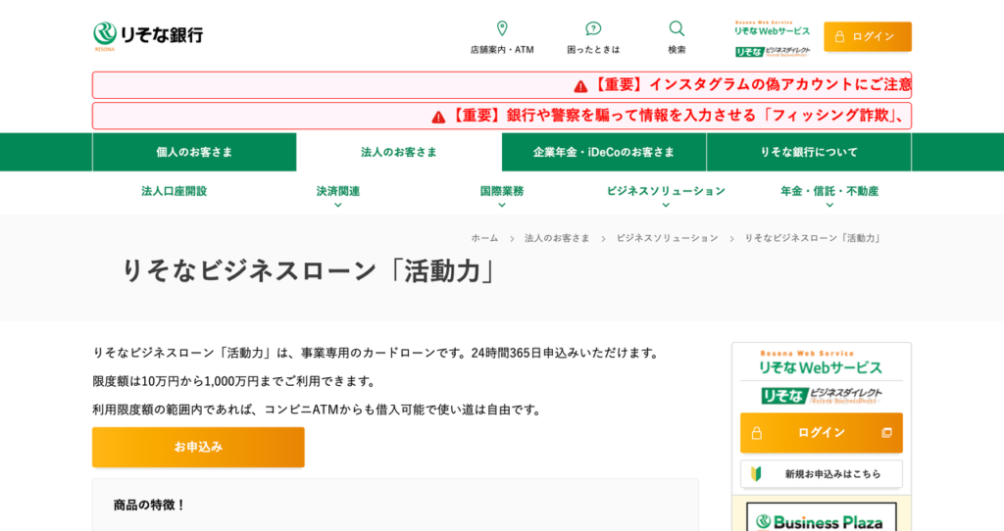This screenshot has width=1004, height=531.
Task: Click lock icon on header ログイン button
Action: click(x=839, y=36)
